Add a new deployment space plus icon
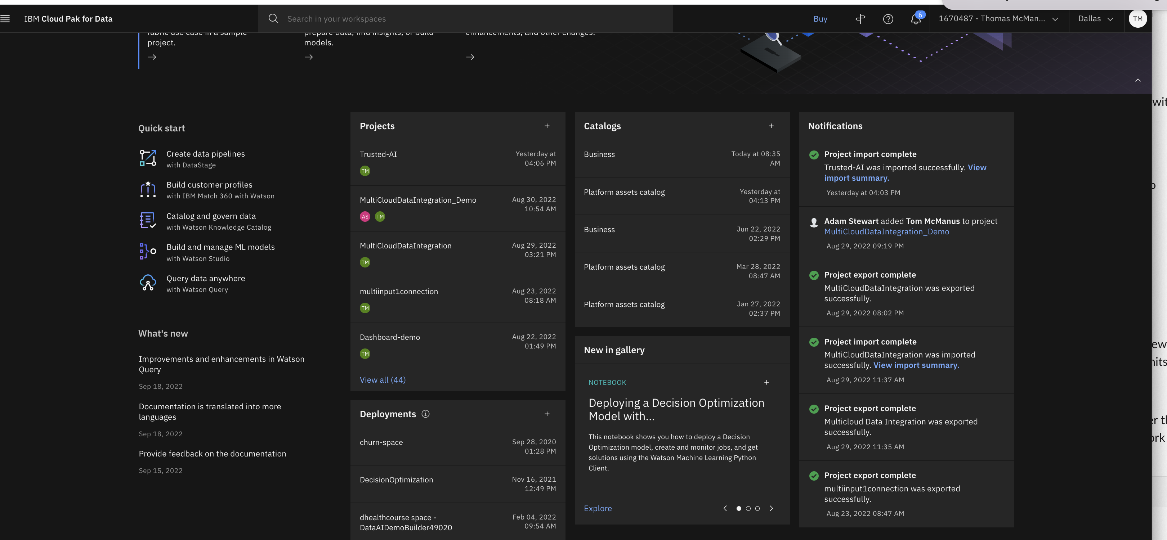Image resolution: width=1167 pixels, height=540 pixels. [x=547, y=414]
